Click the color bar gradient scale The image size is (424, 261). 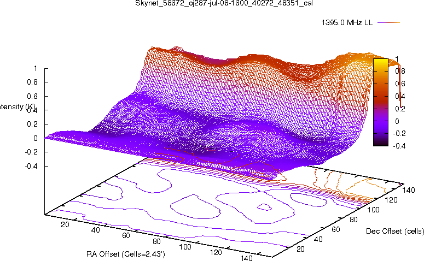click(x=380, y=102)
